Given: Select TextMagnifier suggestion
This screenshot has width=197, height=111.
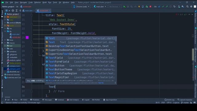Looking at the screenshot, I should 80,77.
